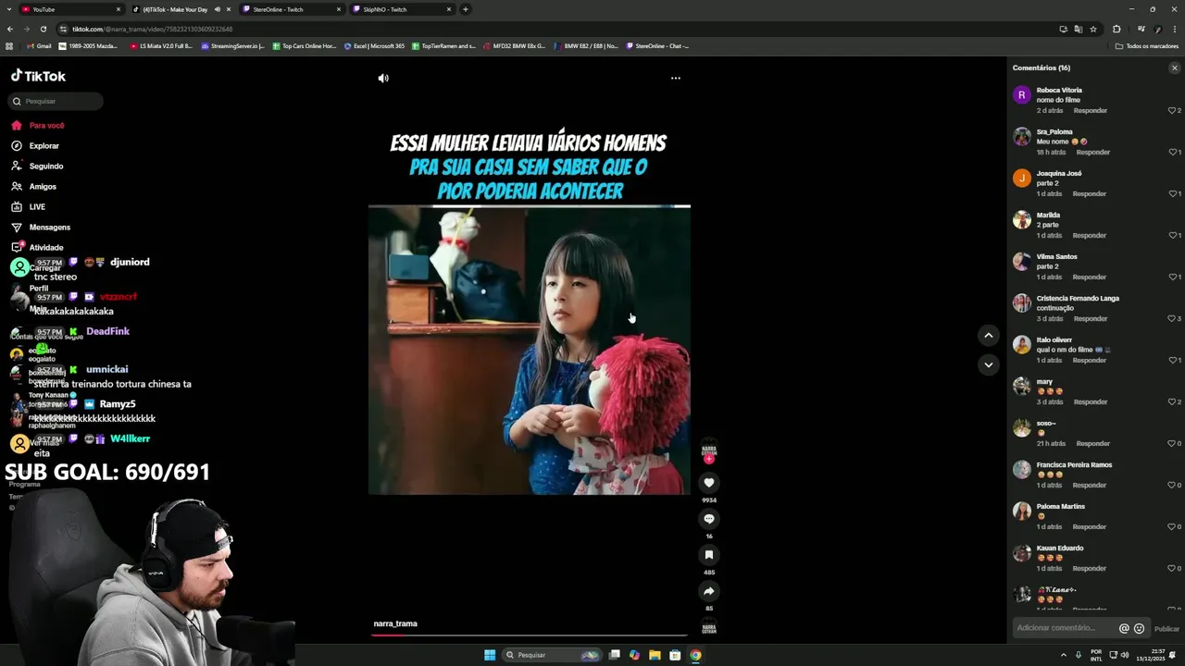The height and width of the screenshot is (666, 1185).
Task: Mute the TikTok video sound
Action: [x=383, y=79]
